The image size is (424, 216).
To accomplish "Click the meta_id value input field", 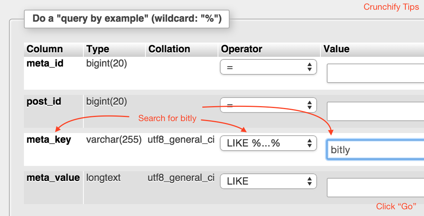I will tap(375, 73).
